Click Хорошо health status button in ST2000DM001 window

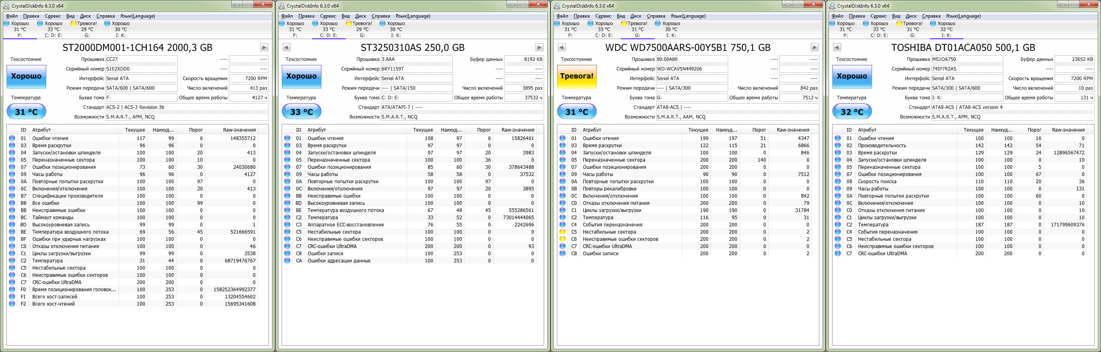[x=26, y=76]
